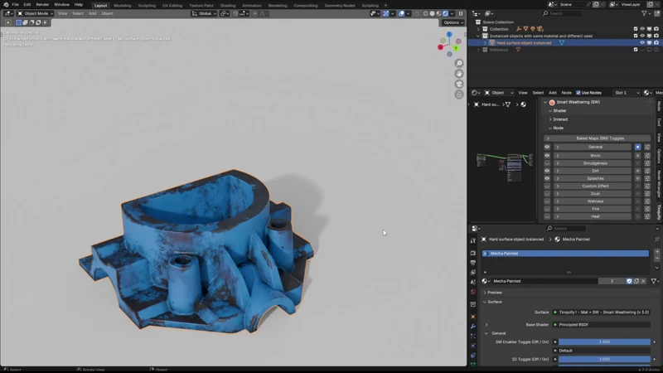The height and width of the screenshot is (373, 663).
Task: Toggle visibility eye for Dirt effect
Action: (x=547, y=171)
